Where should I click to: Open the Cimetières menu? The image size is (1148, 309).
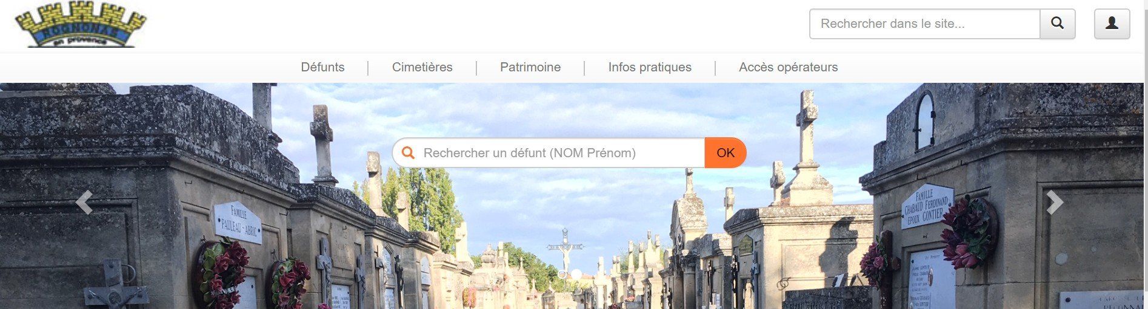click(422, 67)
